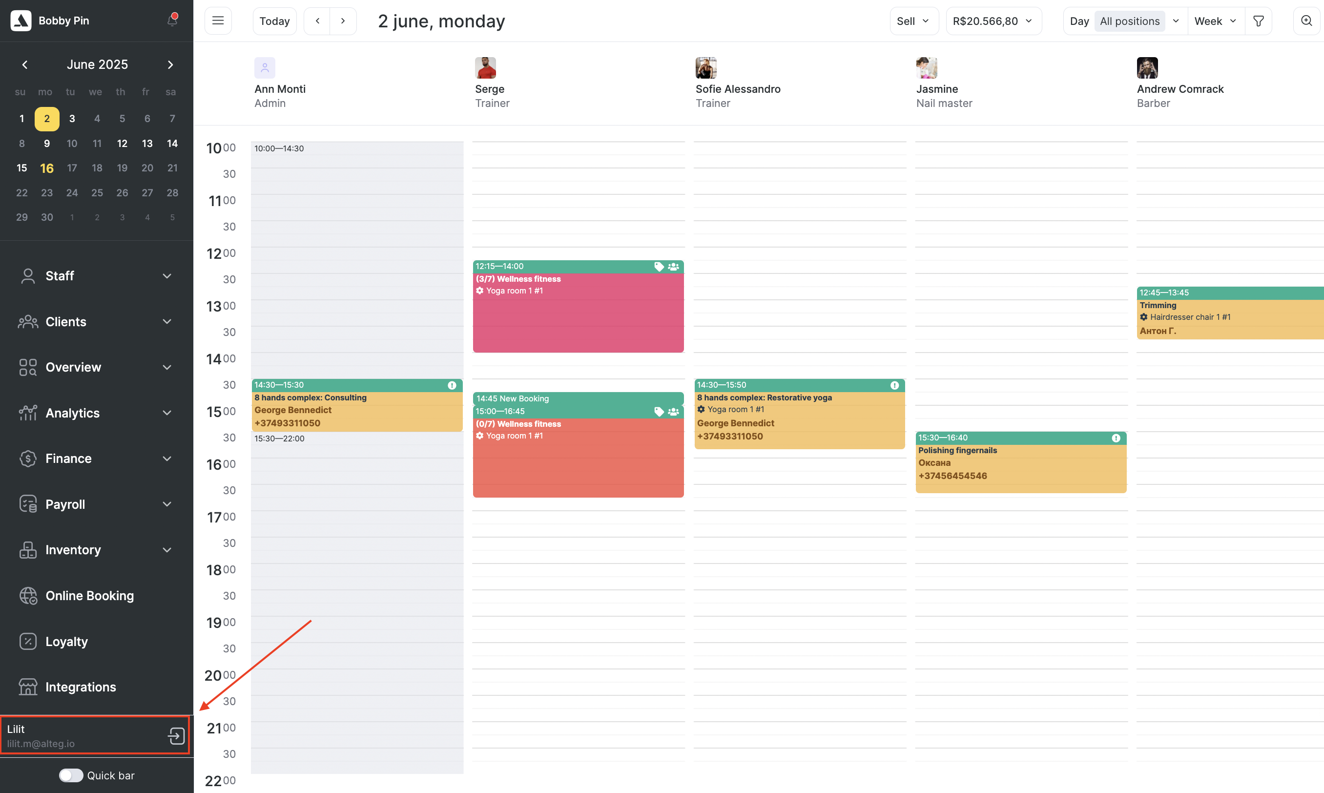The height and width of the screenshot is (793, 1324).
Task: Open Polishing fingernails appointment for Оксана
Action: point(1021,462)
